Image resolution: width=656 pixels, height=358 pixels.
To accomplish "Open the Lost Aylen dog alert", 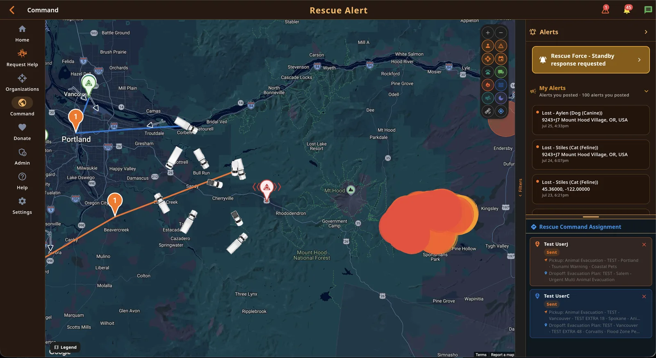I will (590, 120).
